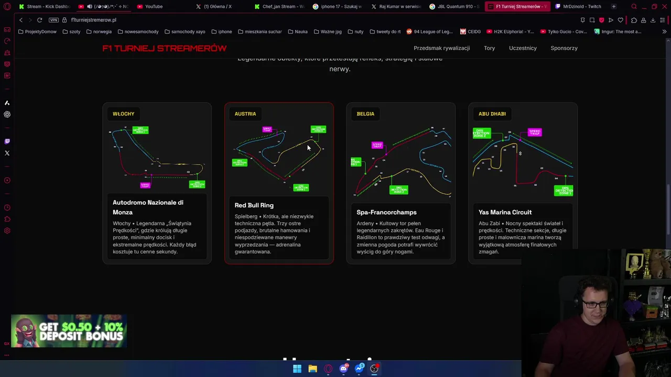The height and width of the screenshot is (377, 671).
Task: Open Twitch panel in sidebar
Action: (7, 141)
